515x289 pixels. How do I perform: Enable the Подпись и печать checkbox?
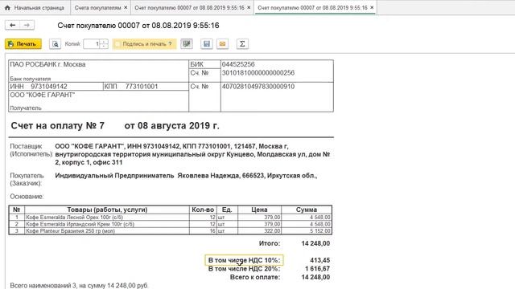(x=117, y=44)
